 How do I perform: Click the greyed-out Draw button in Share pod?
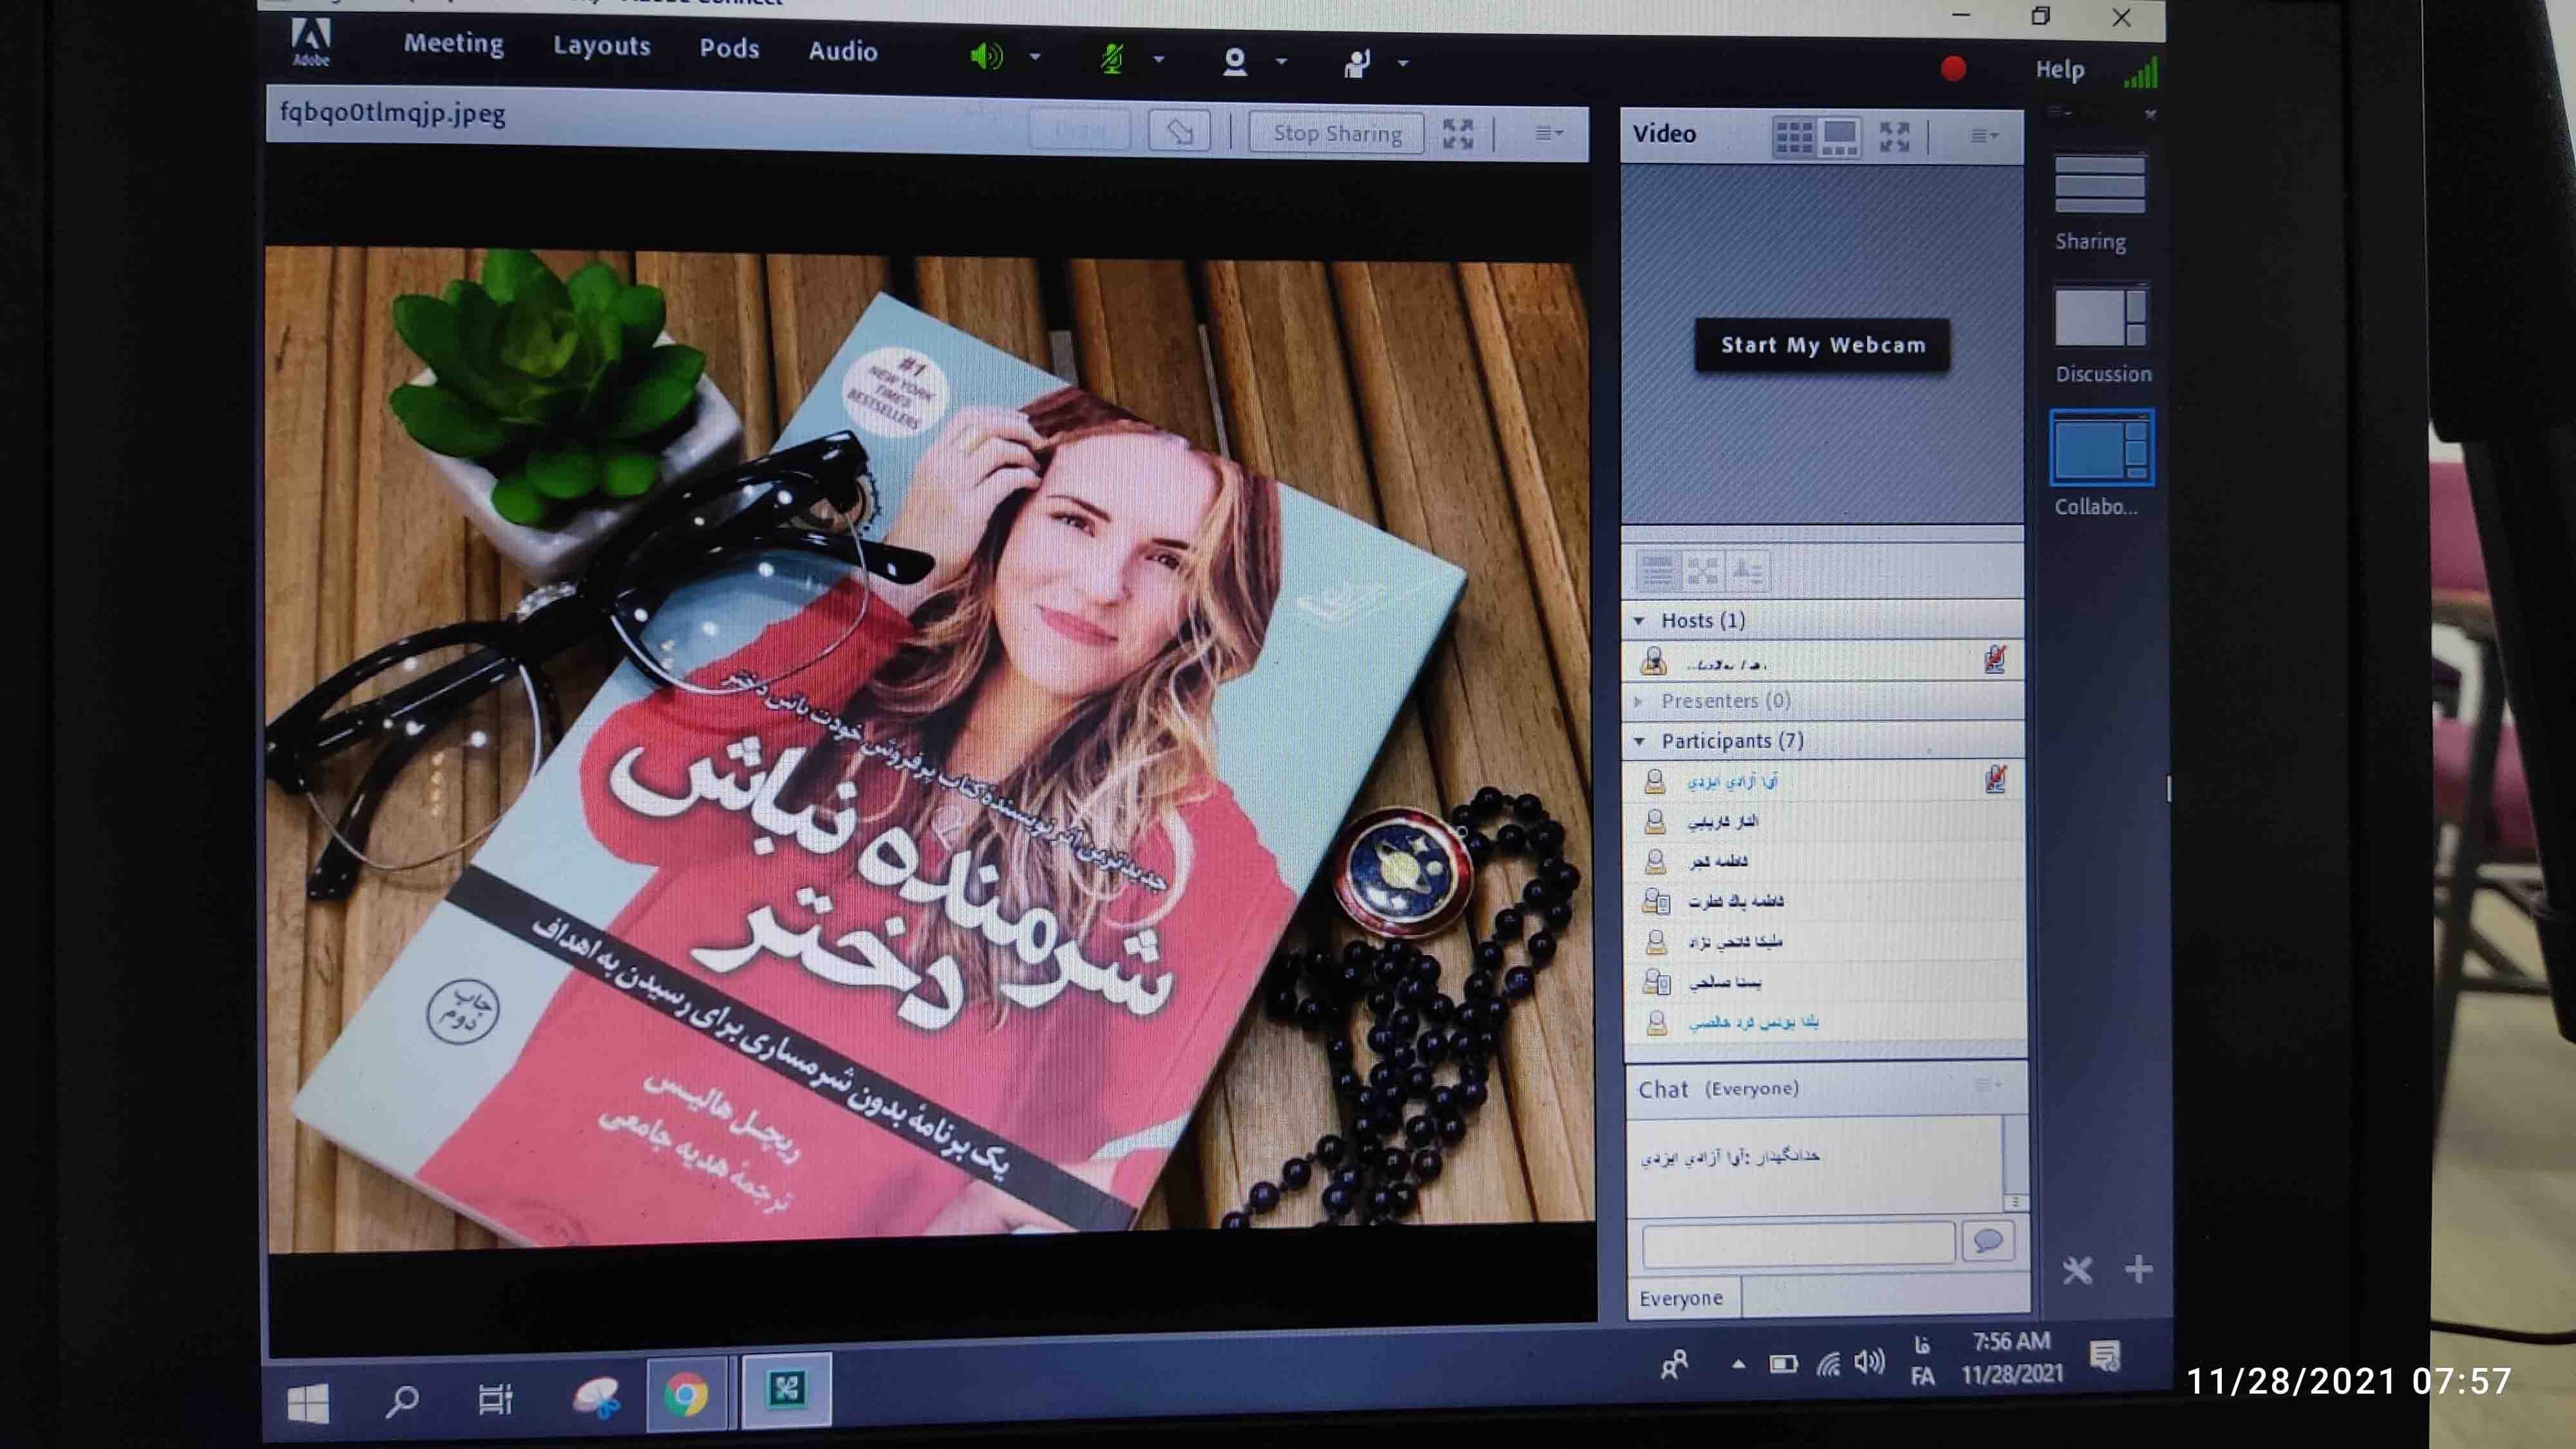pos(1080,130)
